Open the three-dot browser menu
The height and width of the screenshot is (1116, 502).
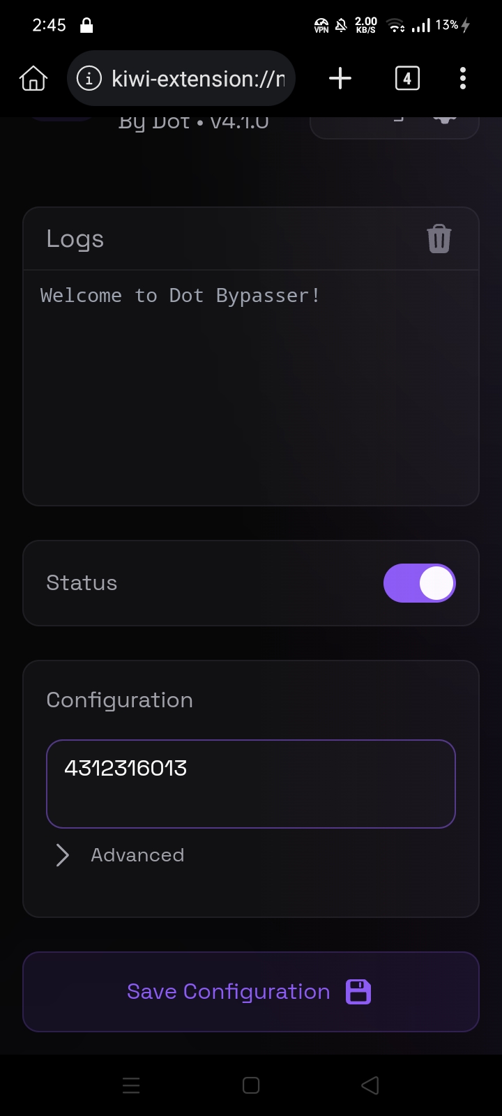pos(462,78)
